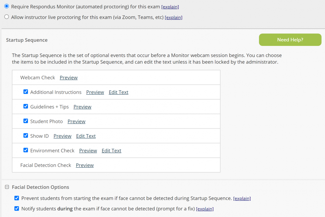Open explain link for instructor live proctoring
The height and width of the screenshot is (217, 325).
[174, 18]
